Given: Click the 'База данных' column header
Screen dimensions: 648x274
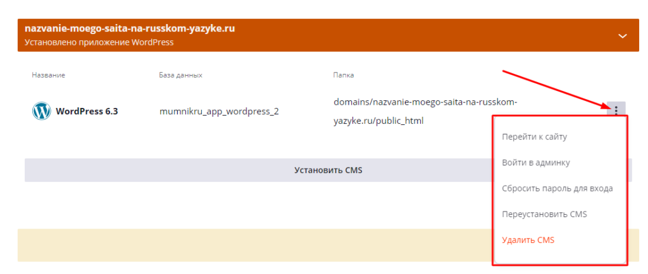Looking at the screenshot, I should click(x=180, y=75).
